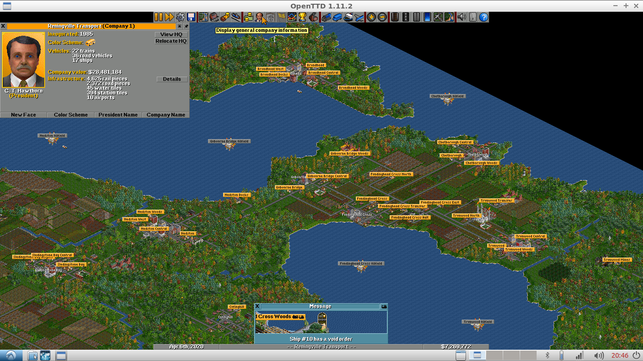This screenshot has height=361, width=643.
Task: Show the list of road vehicles
Action: [337, 17]
